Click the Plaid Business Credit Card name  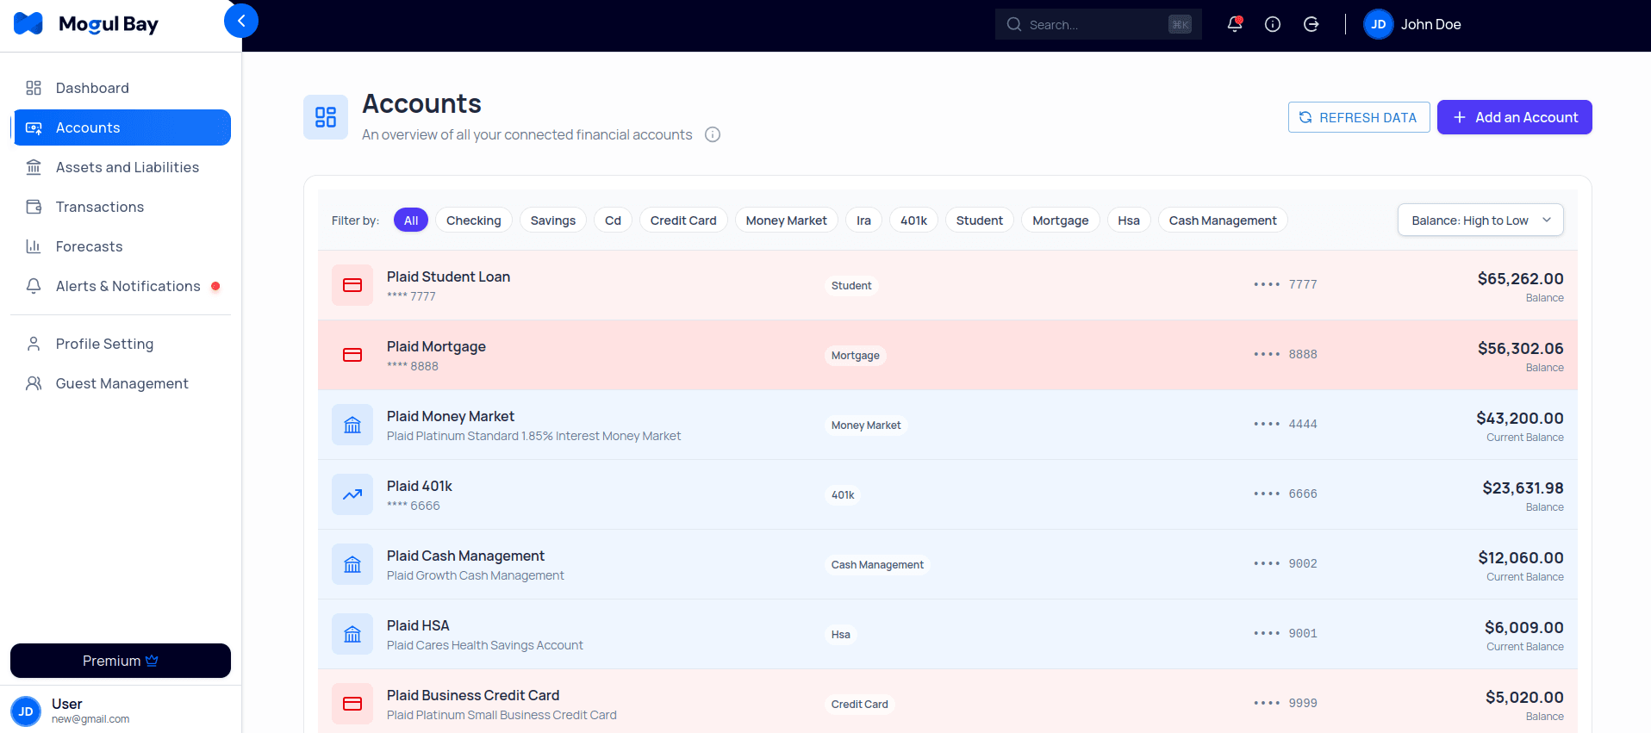coord(473,695)
